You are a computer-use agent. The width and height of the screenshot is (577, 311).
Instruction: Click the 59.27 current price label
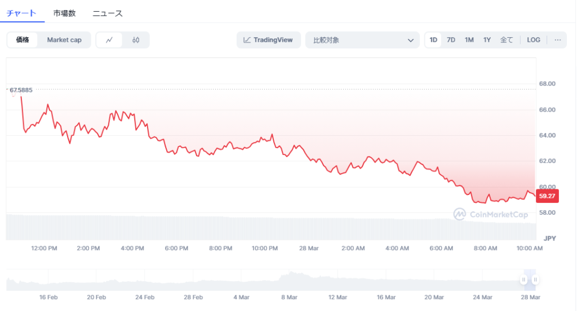(x=547, y=196)
